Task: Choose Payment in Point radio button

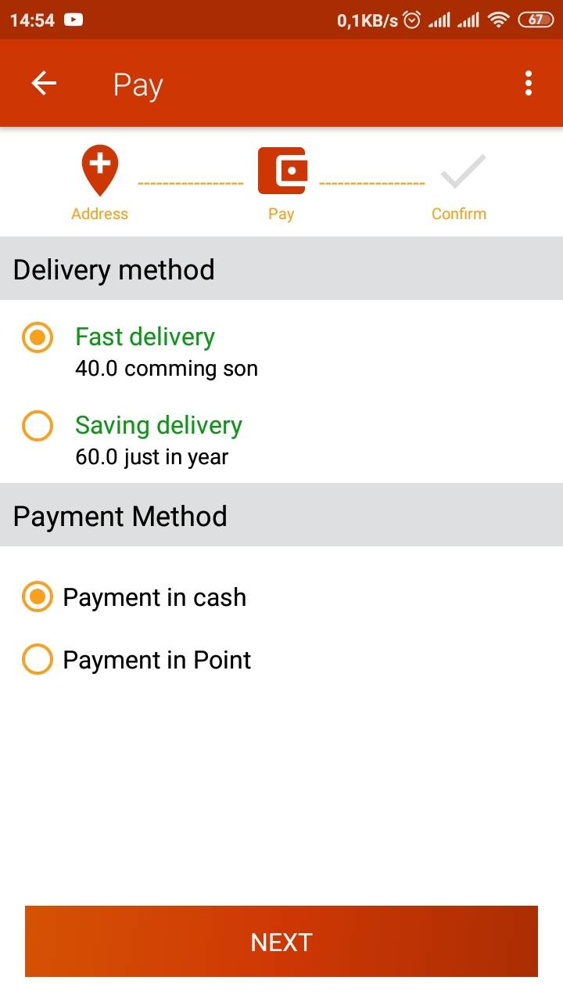Action: tap(38, 660)
